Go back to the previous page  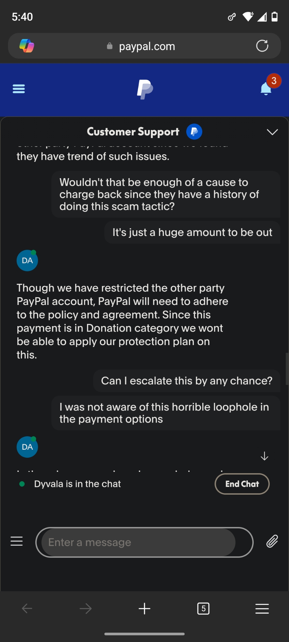[x=27, y=609]
